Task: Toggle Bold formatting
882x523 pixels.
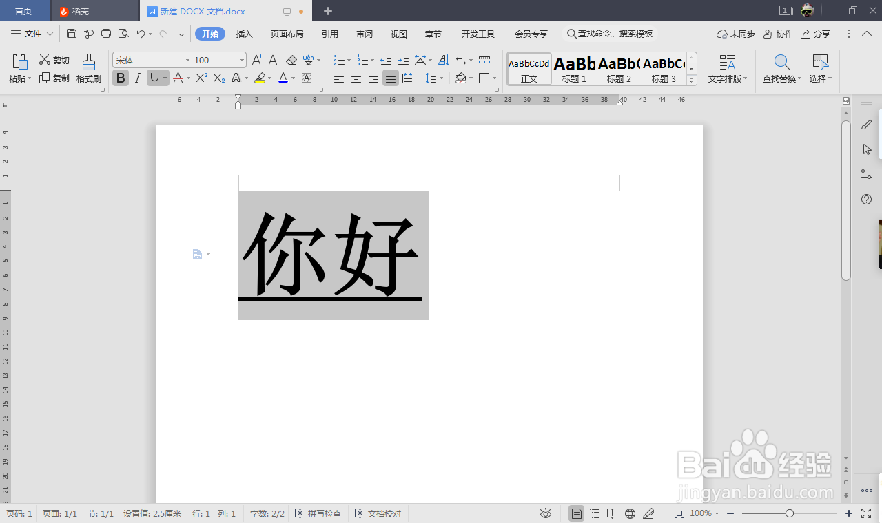Action: click(x=121, y=78)
